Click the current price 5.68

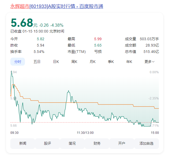22,23
